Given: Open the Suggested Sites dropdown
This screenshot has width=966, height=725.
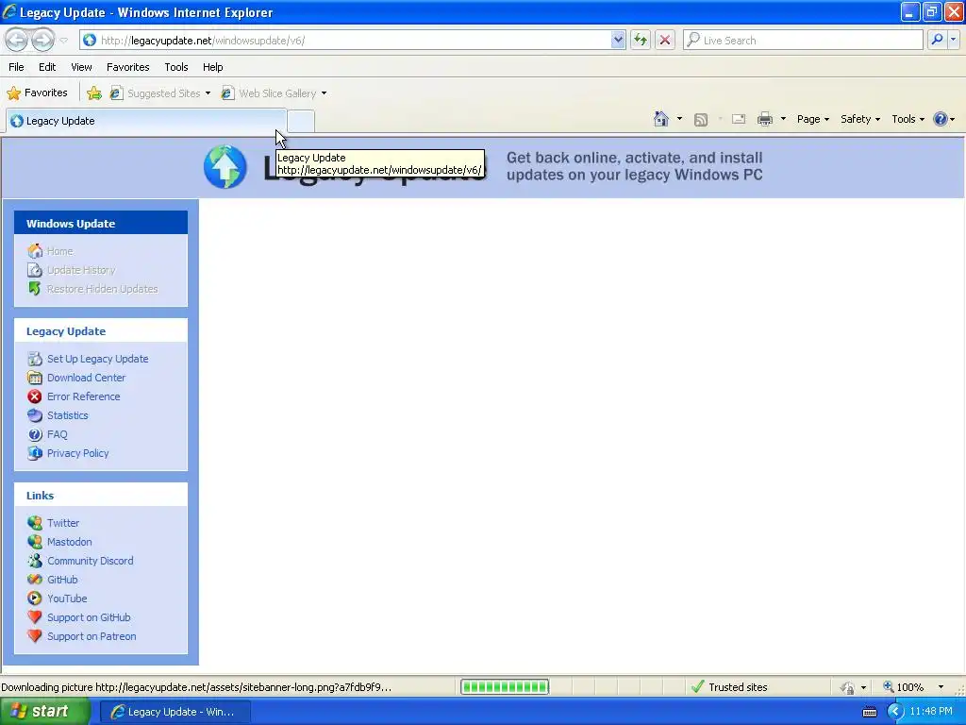Looking at the screenshot, I should tap(159, 93).
